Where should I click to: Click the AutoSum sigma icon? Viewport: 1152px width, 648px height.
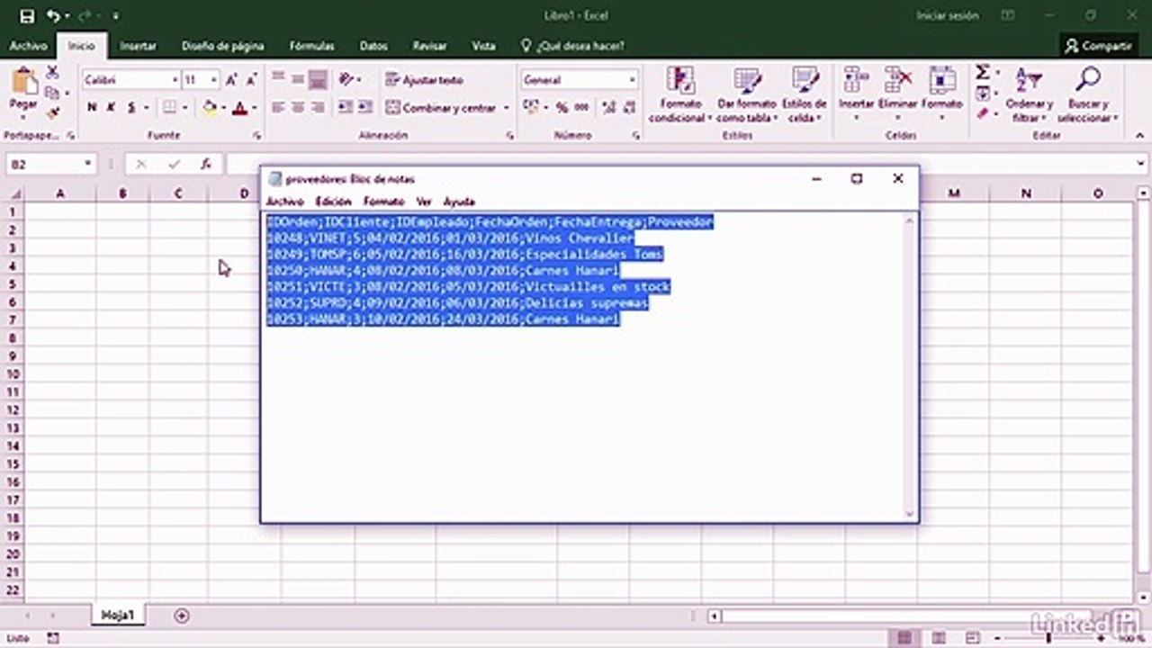pos(983,73)
